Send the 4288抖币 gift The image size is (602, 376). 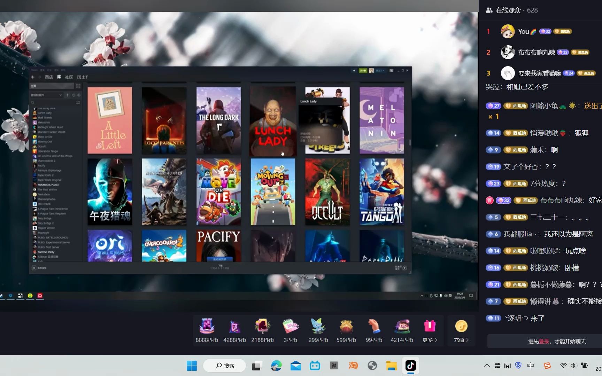pyautogui.click(x=234, y=331)
